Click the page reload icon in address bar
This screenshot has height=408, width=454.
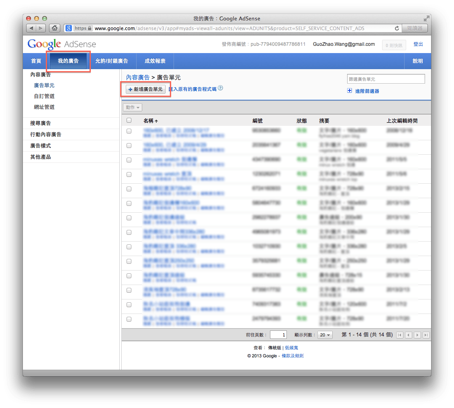[397, 28]
